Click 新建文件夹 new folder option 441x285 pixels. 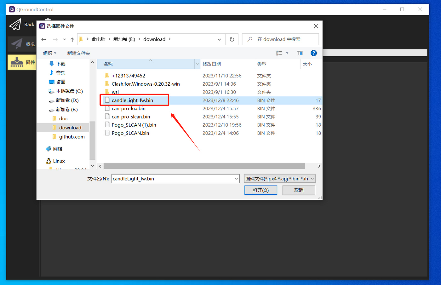pyautogui.click(x=79, y=53)
